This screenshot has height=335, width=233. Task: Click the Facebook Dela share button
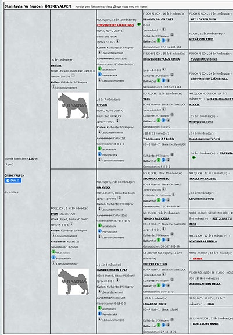coord(13,181)
